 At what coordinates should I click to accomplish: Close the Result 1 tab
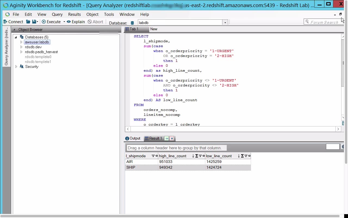[x=172, y=138]
